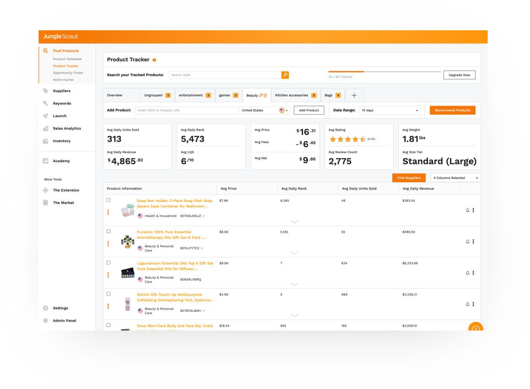Click the Academy icon in sidebar
530x389 pixels.
pos(45,161)
